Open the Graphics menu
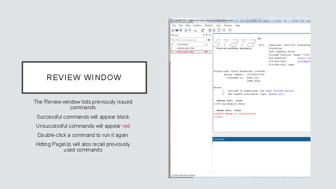This screenshot has height=189, width=336. (x=197, y=26)
